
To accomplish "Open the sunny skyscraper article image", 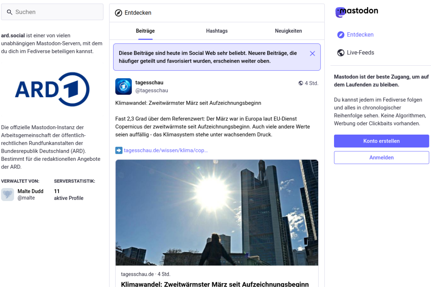I will tap(217, 212).
